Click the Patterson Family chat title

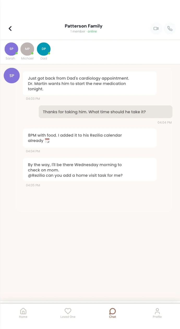83,26
